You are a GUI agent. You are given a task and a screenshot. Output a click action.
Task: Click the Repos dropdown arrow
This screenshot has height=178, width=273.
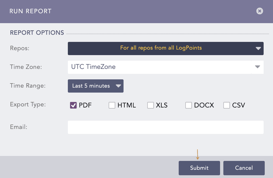point(258,48)
